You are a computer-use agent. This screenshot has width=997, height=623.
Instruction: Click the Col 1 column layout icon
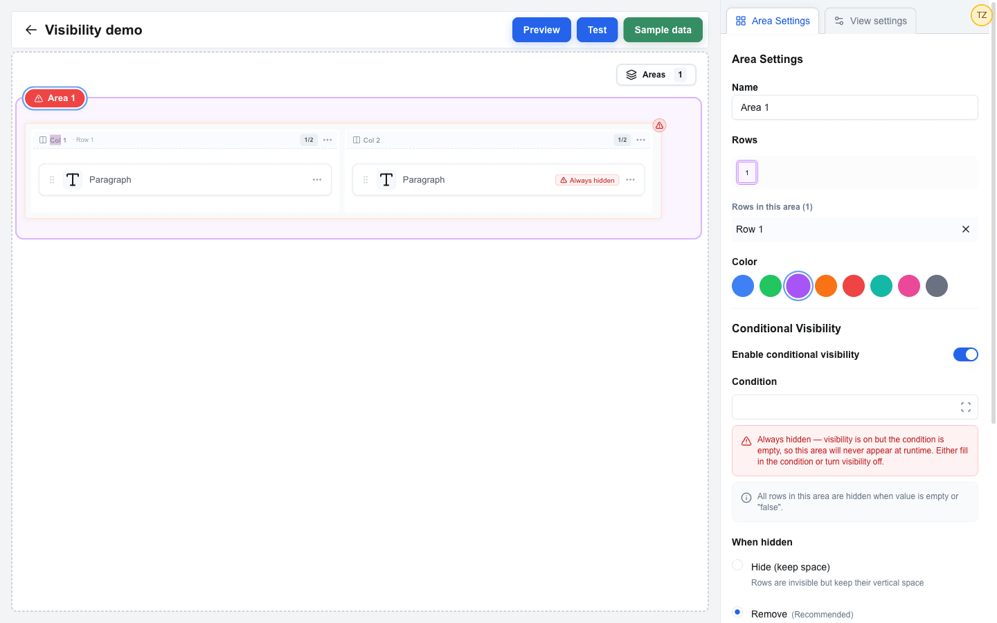tap(43, 140)
